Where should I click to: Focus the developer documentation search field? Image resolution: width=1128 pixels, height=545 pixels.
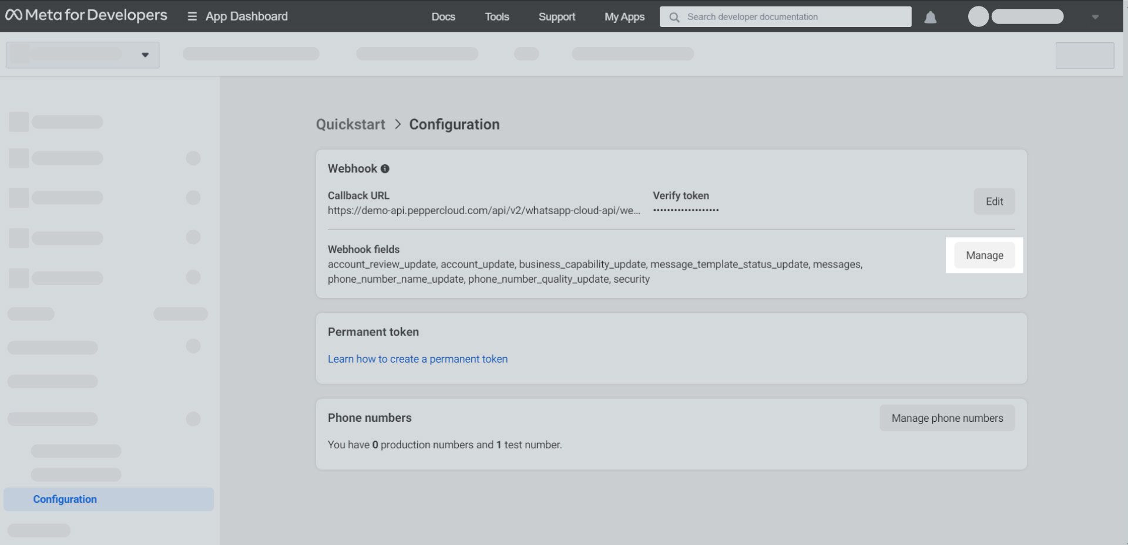(785, 17)
